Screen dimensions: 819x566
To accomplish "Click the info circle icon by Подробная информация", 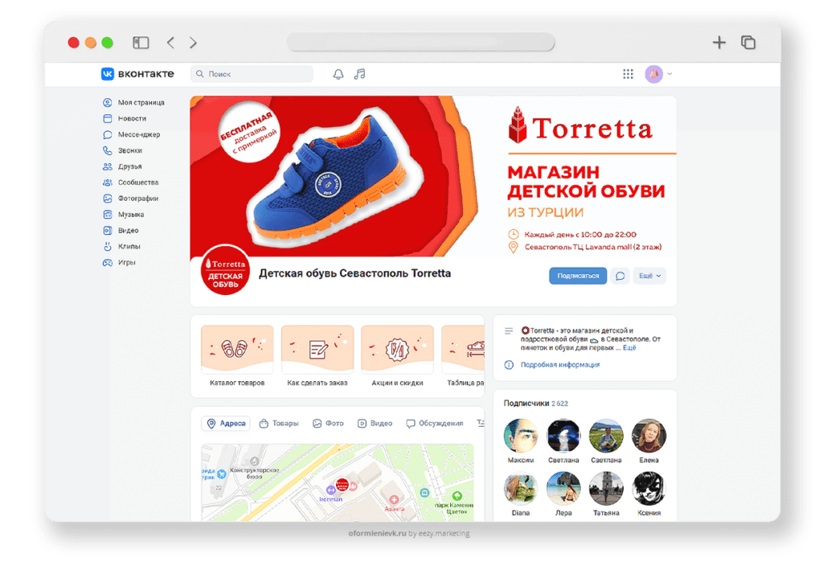I will point(509,365).
